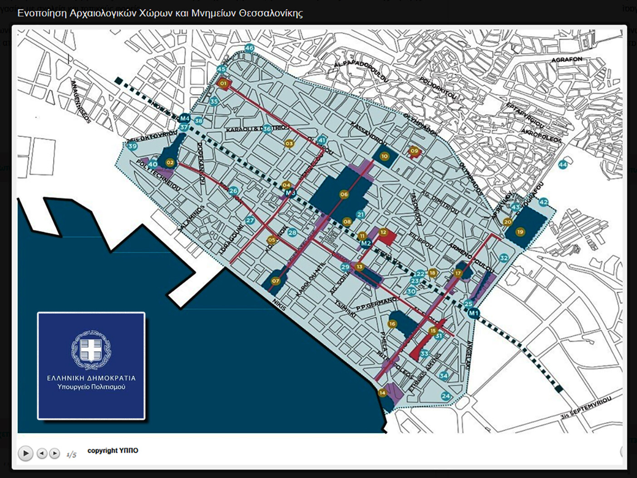Play the map slideshow
The height and width of the screenshot is (478, 637).
click(25, 453)
